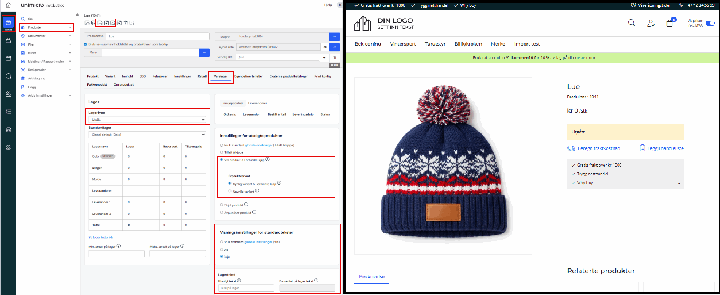
Task: Open the calendar icon in left sidebar
Action: point(8,58)
